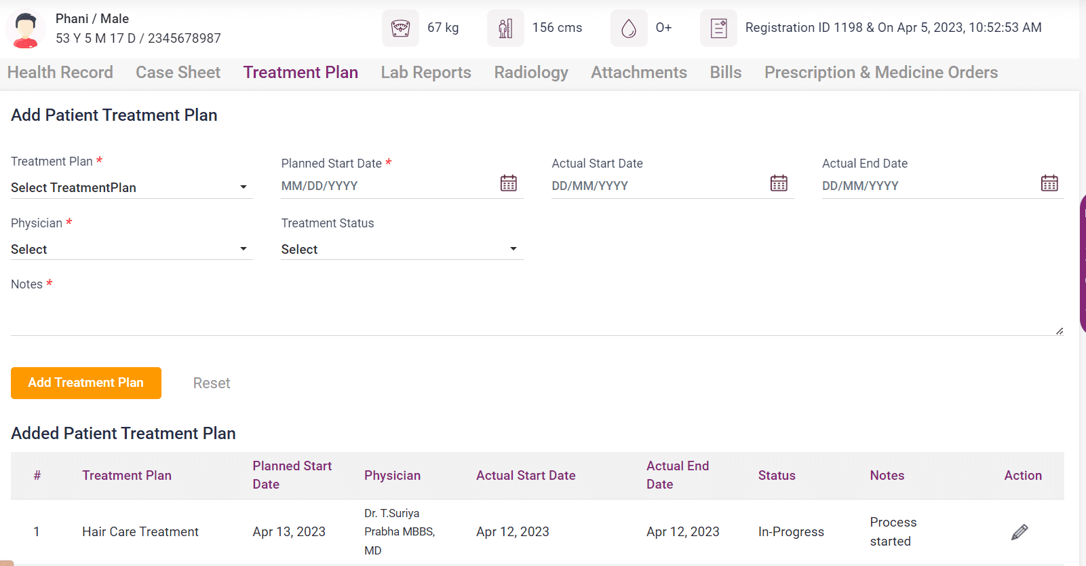Open the Actual End Date calendar picker
This screenshot has height=566, width=1086.
pyautogui.click(x=1049, y=183)
